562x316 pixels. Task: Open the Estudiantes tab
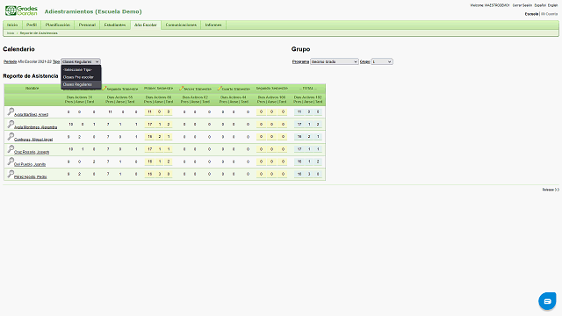coord(115,25)
